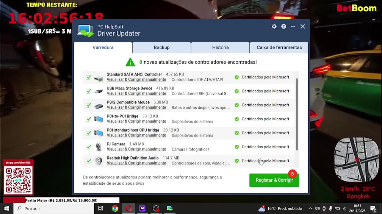The image size is (382, 214).
Task: Click the Procurar search box in taskbar
Action: [54, 209]
